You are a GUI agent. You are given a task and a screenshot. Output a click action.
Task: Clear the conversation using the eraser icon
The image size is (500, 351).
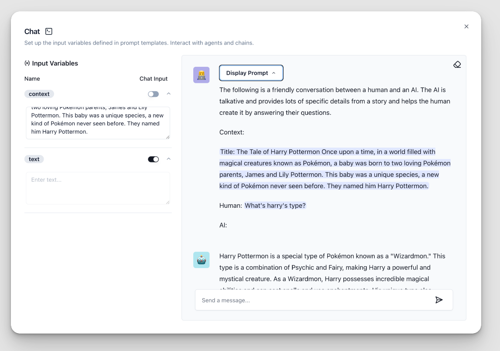tap(457, 64)
